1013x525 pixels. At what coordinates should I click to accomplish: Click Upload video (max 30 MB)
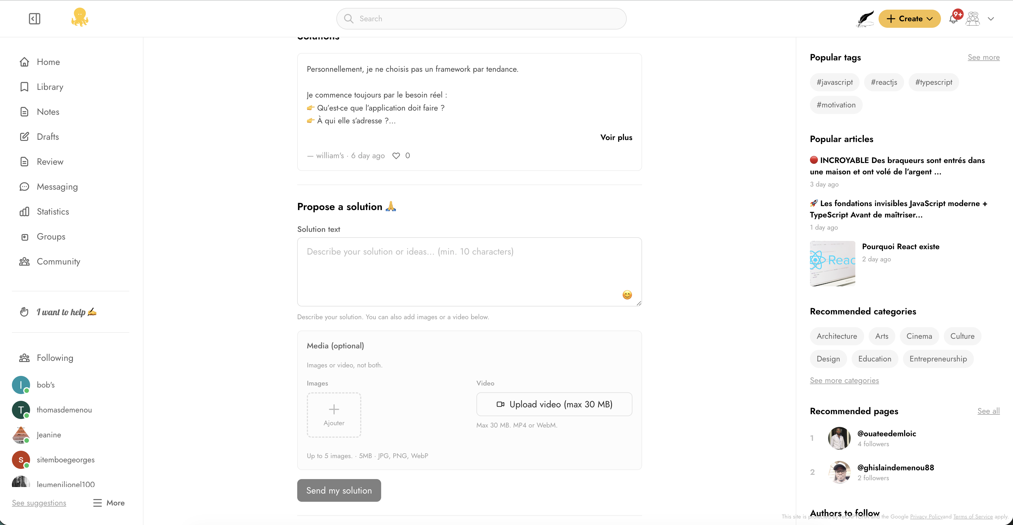coord(554,404)
